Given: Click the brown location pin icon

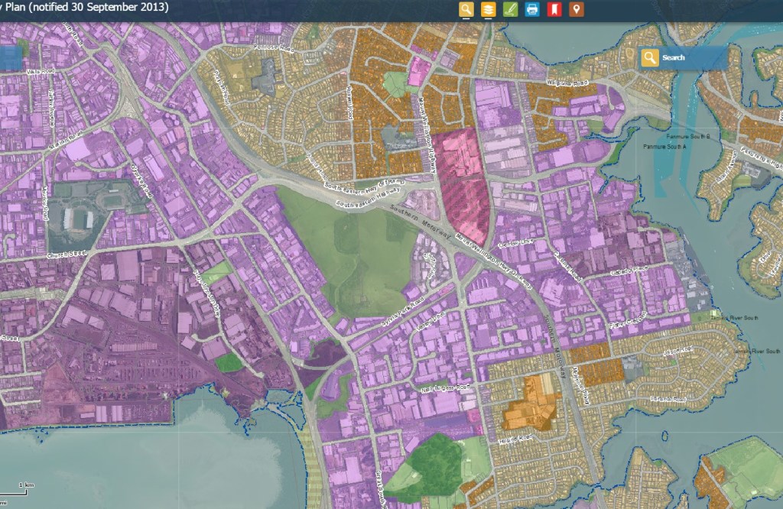Looking at the screenshot, I should pyautogui.click(x=578, y=10).
